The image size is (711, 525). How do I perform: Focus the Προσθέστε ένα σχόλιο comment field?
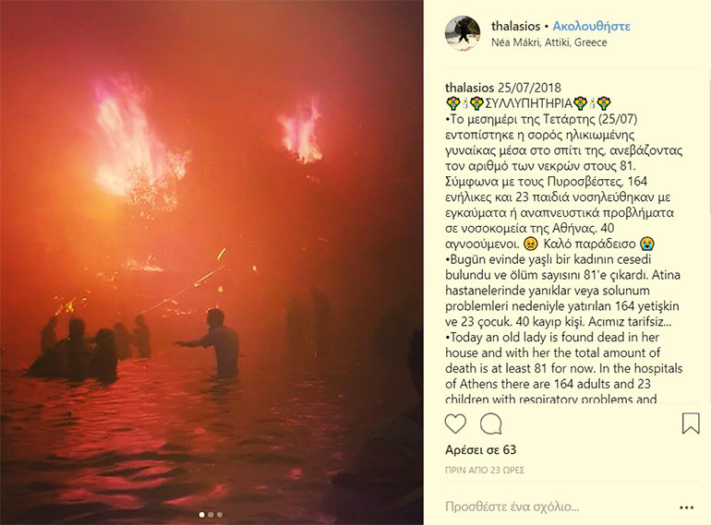coord(512,507)
